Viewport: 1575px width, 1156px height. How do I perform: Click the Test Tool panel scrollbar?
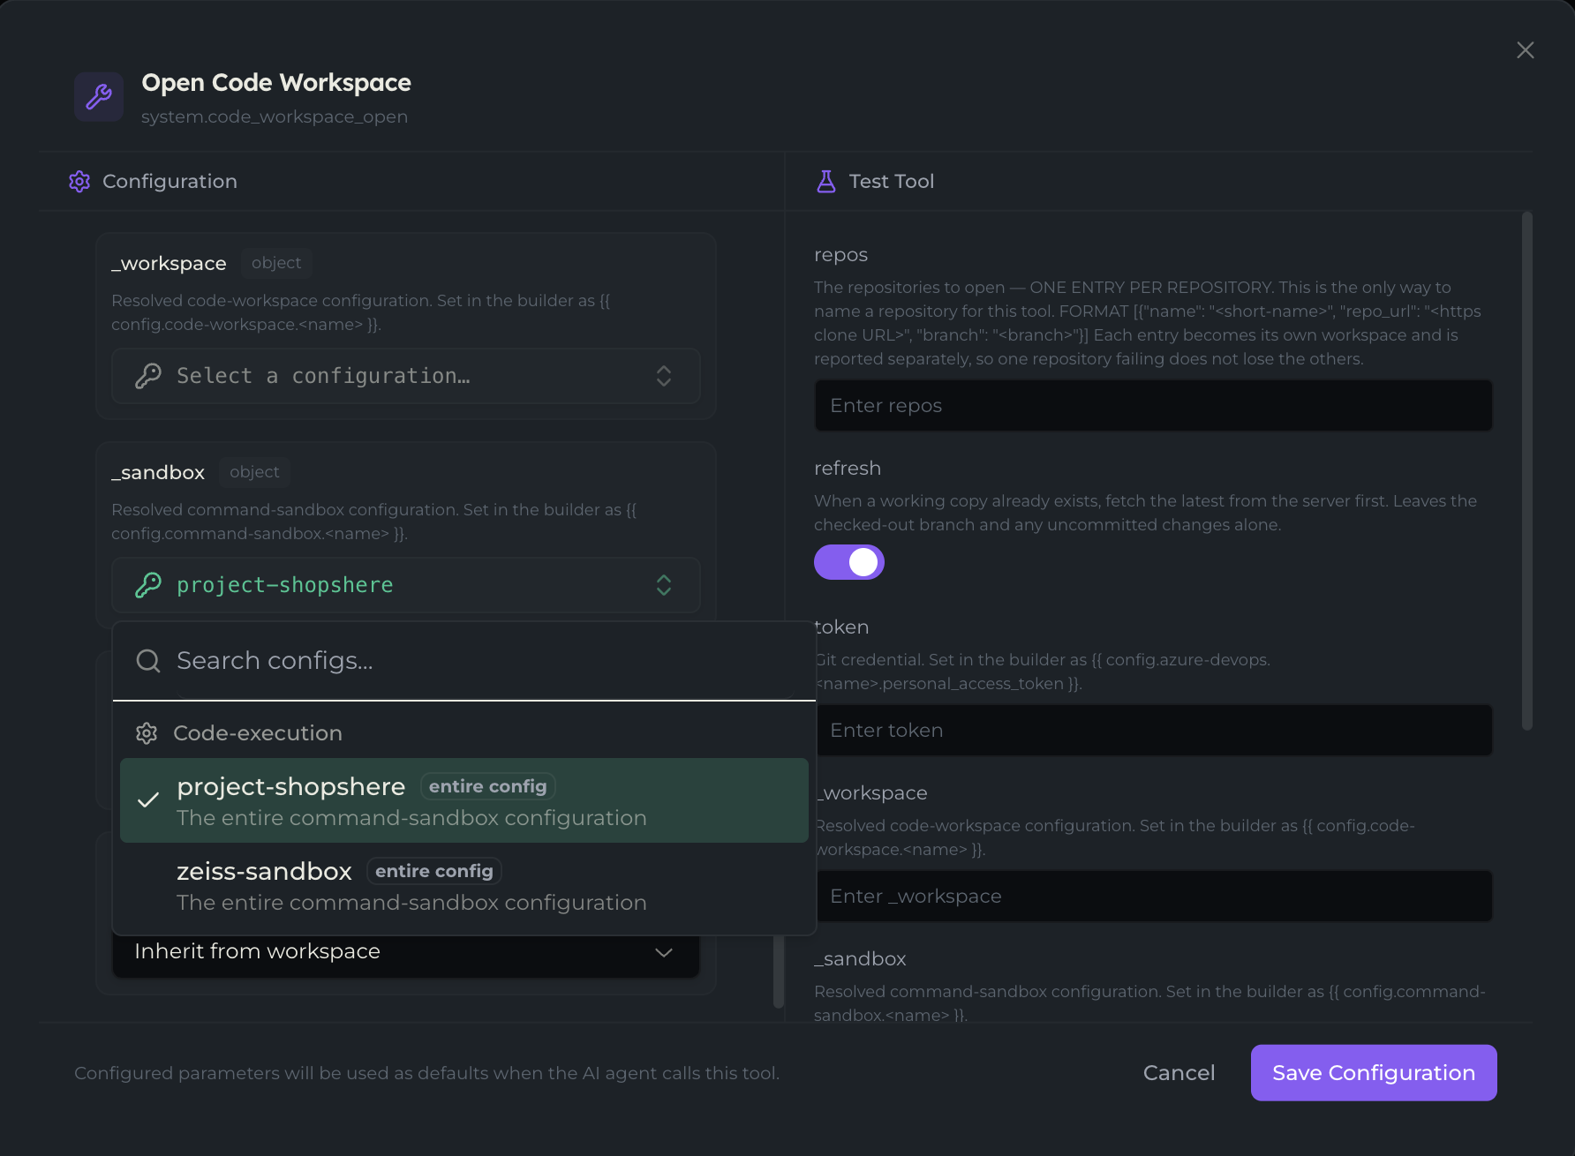click(x=1527, y=471)
